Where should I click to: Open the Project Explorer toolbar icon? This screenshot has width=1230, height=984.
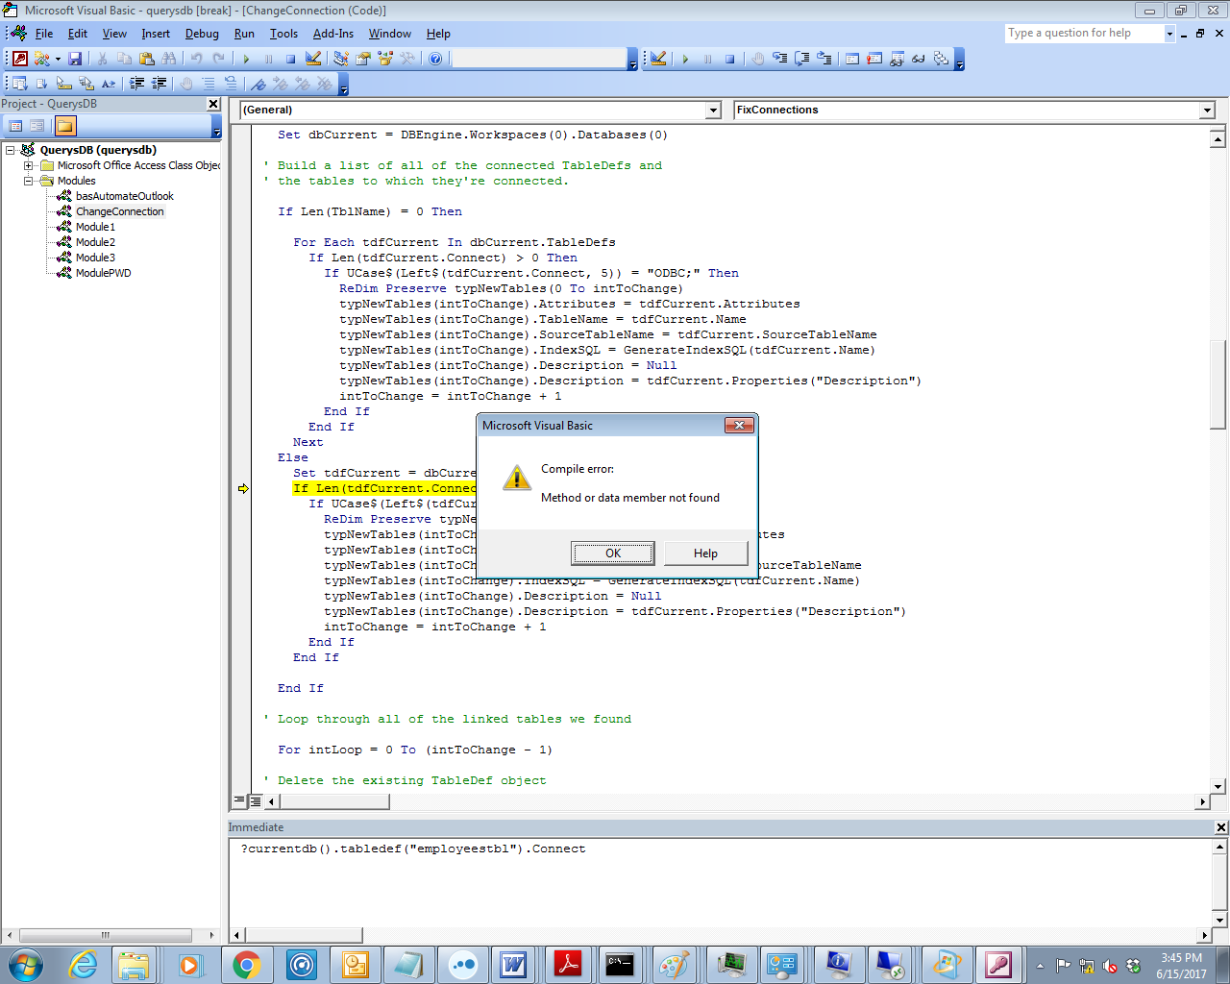coord(339,58)
